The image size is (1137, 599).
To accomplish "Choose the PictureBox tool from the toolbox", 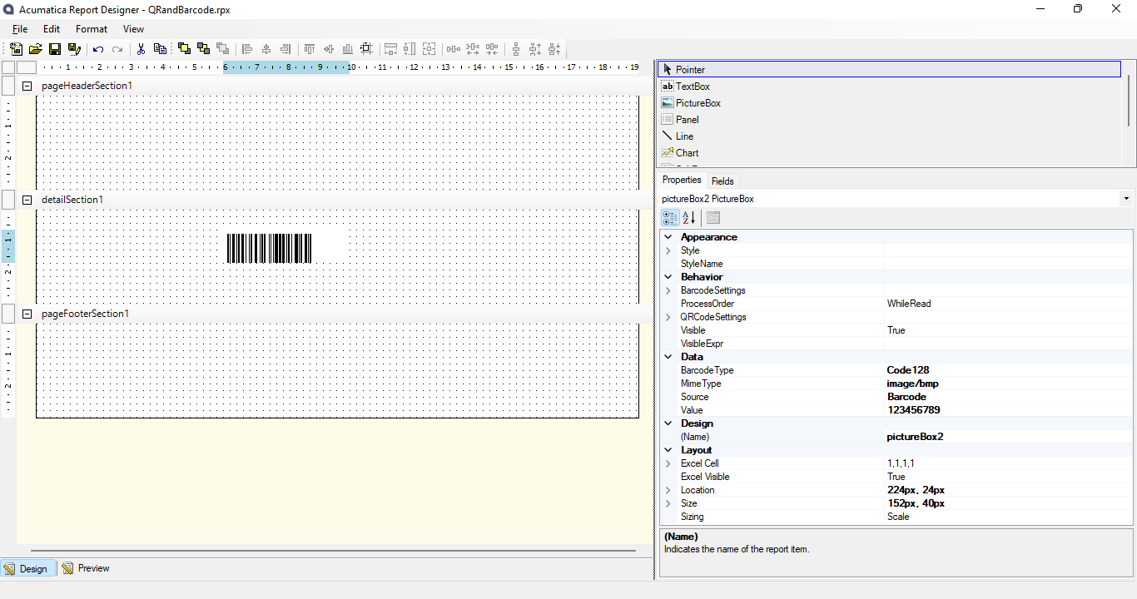I will [x=889, y=103].
